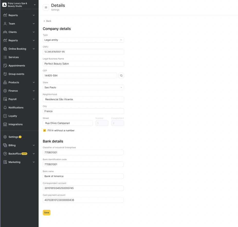Click the Team person icon

pyautogui.click(x=5, y=24)
